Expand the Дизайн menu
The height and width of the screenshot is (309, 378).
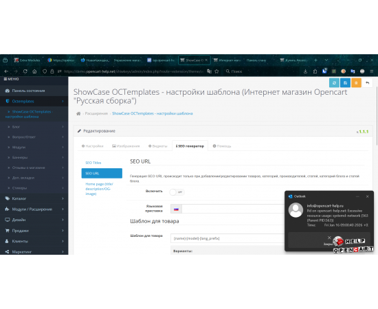click(34, 220)
